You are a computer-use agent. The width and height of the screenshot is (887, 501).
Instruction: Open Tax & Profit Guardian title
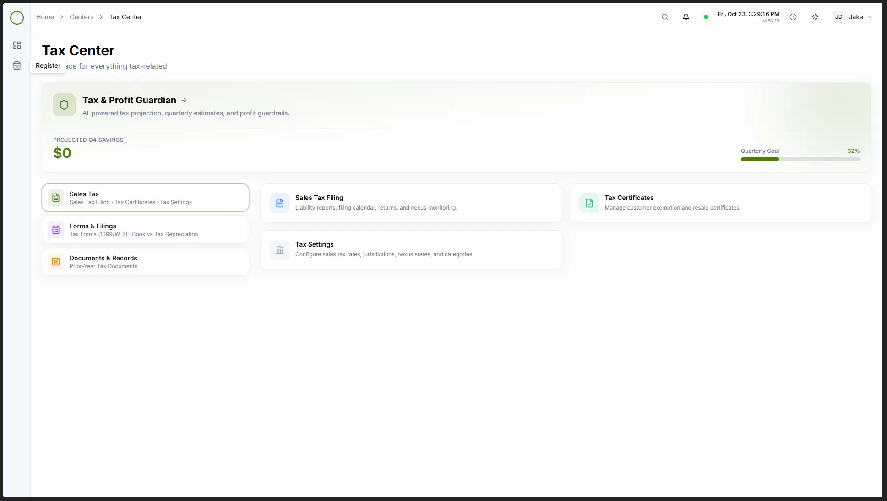click(x=129, y=100)
